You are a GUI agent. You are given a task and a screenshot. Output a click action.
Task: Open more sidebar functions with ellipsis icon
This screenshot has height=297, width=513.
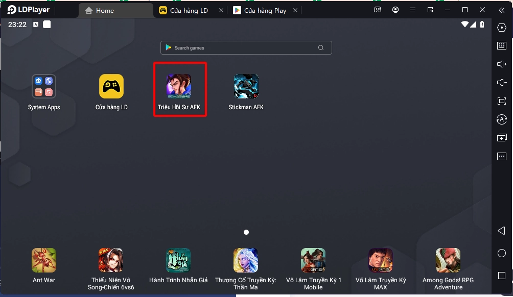click(x=501, y=156)
